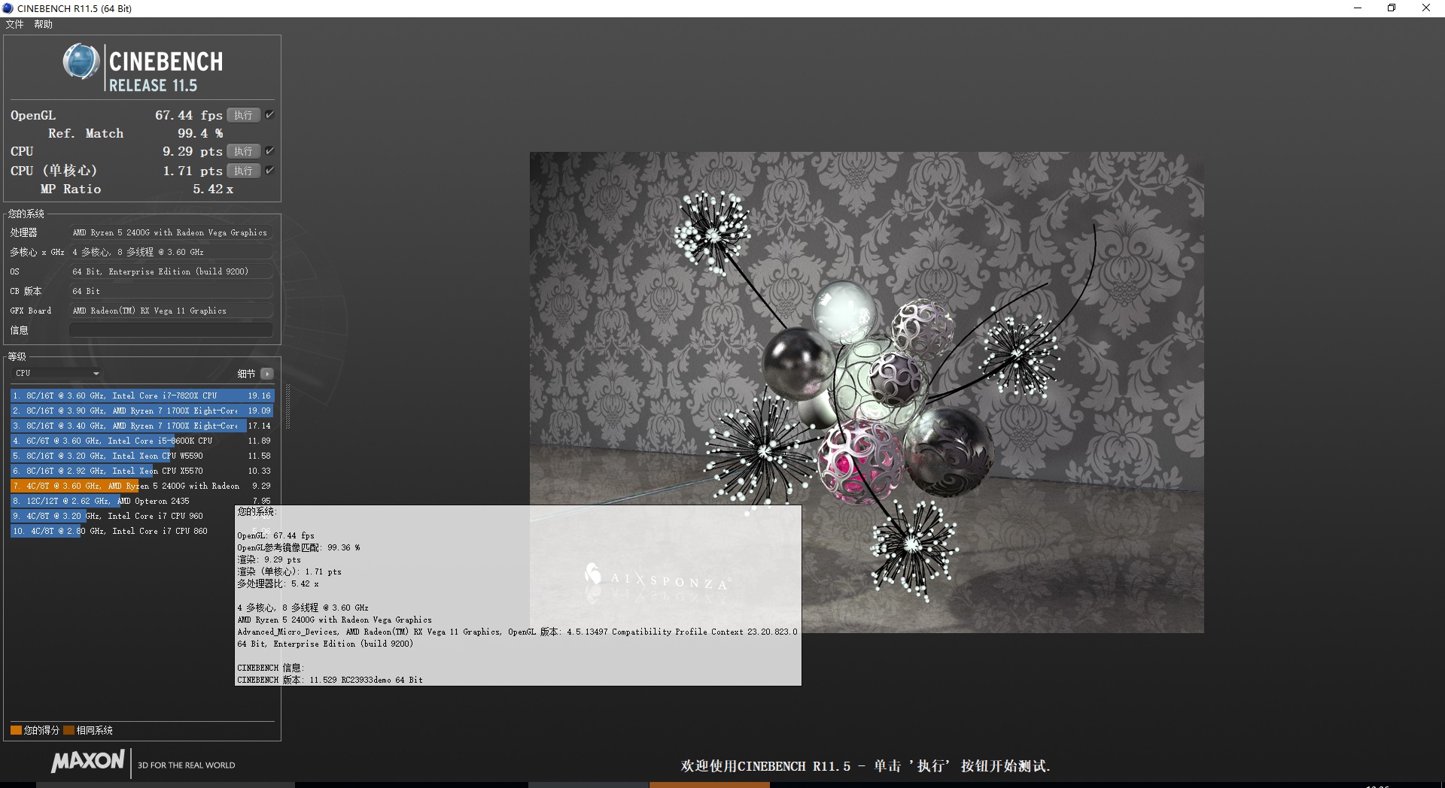
Task: Click the app icon in the title bar
Action: coord(8,8)
